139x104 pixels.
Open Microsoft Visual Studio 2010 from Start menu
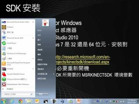point(18,22)
